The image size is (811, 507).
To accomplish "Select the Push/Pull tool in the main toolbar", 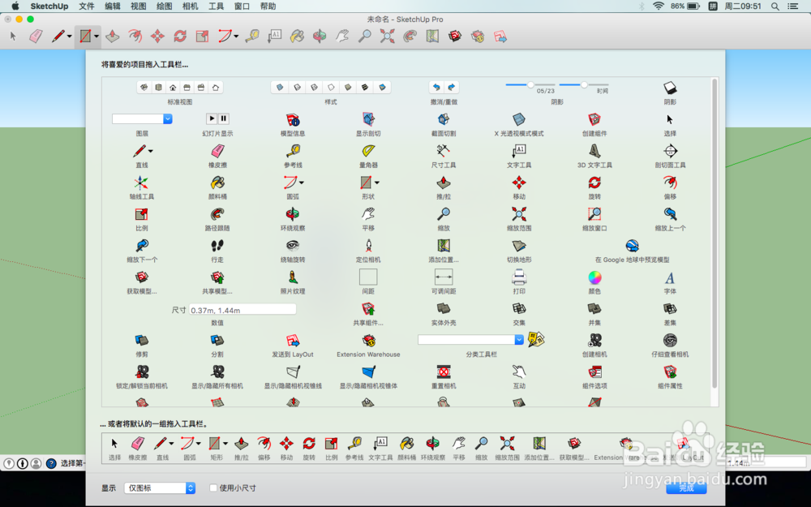I will pyautogui.click(x=112, y=37).
